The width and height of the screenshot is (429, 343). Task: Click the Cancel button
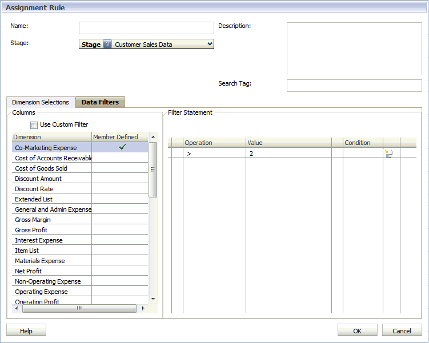402,330
